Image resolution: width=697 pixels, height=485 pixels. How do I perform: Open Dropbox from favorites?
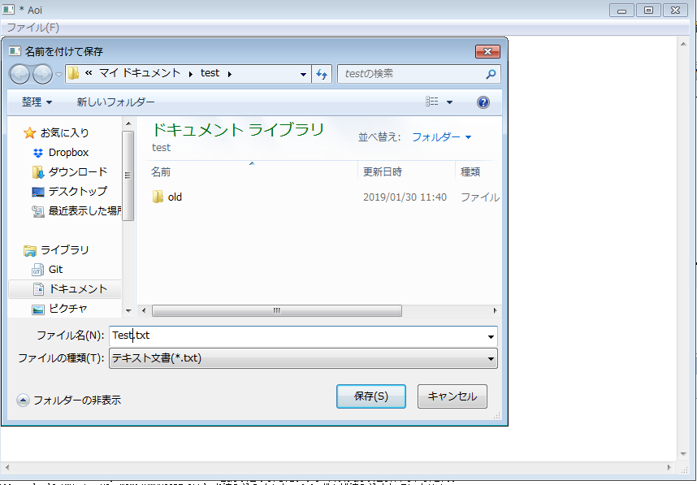(69, 153)
